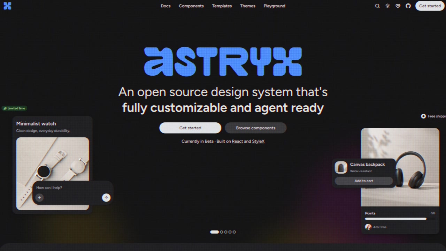Select the fifth carousel dot
The height and width of the screenshot is (251, 446).
pyautogui.click(x=234, y=232)
